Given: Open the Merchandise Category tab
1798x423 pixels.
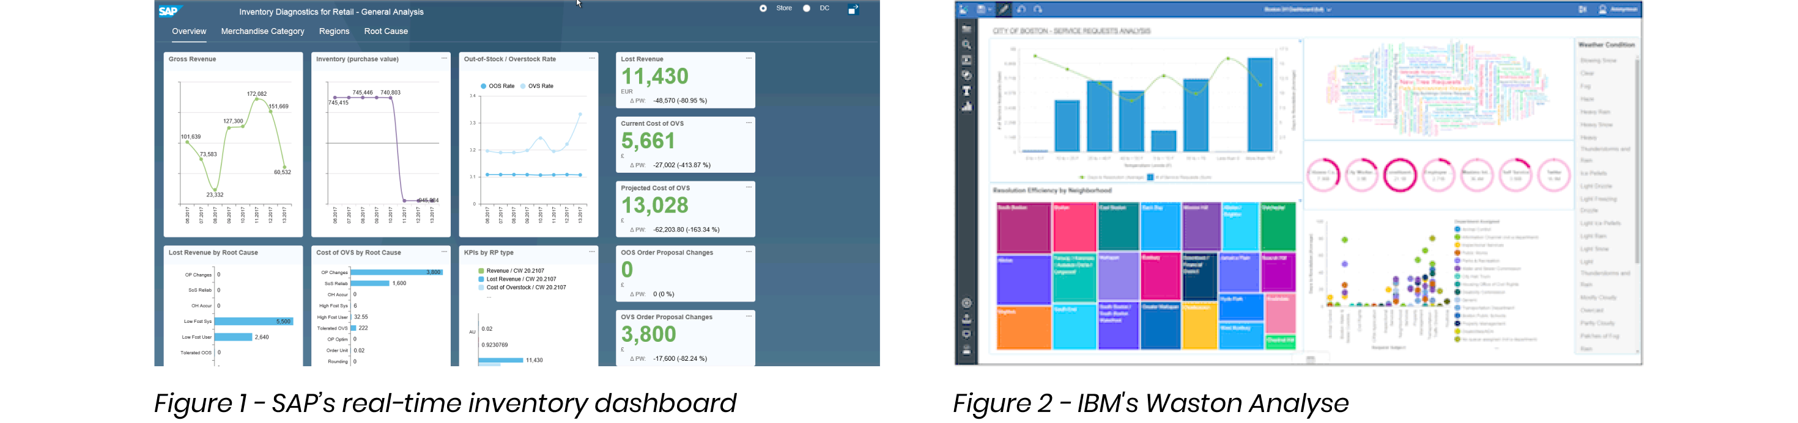Looking at the screenshot, I should coord(262,31).
